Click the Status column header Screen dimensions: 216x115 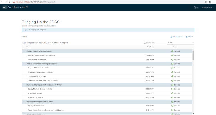pyautogui.click(x=175, y=47)
